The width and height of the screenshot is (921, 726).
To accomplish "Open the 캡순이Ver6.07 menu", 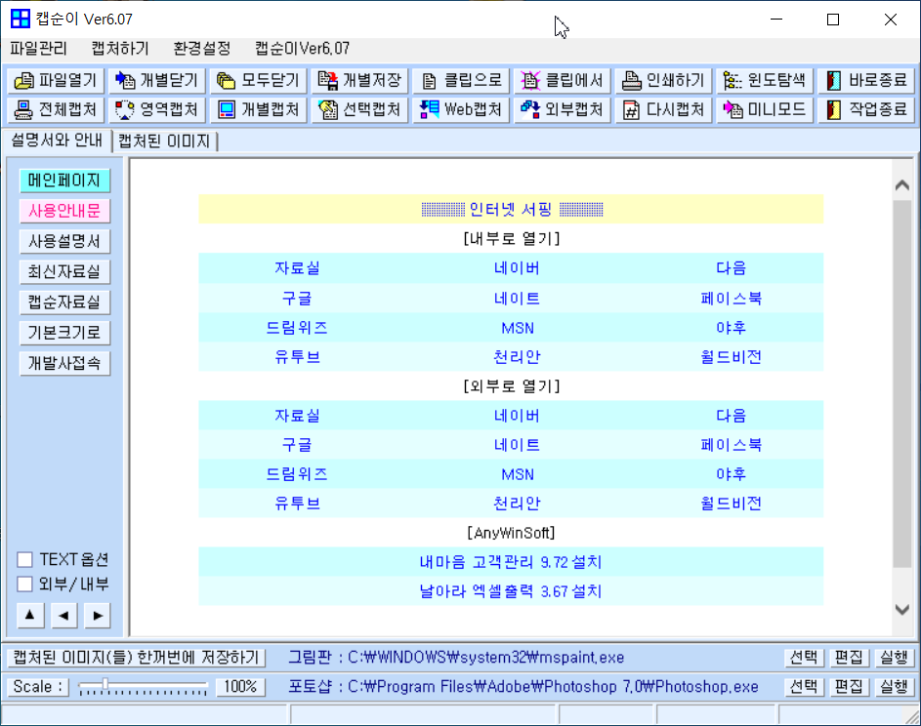I will tap(303, 48).
